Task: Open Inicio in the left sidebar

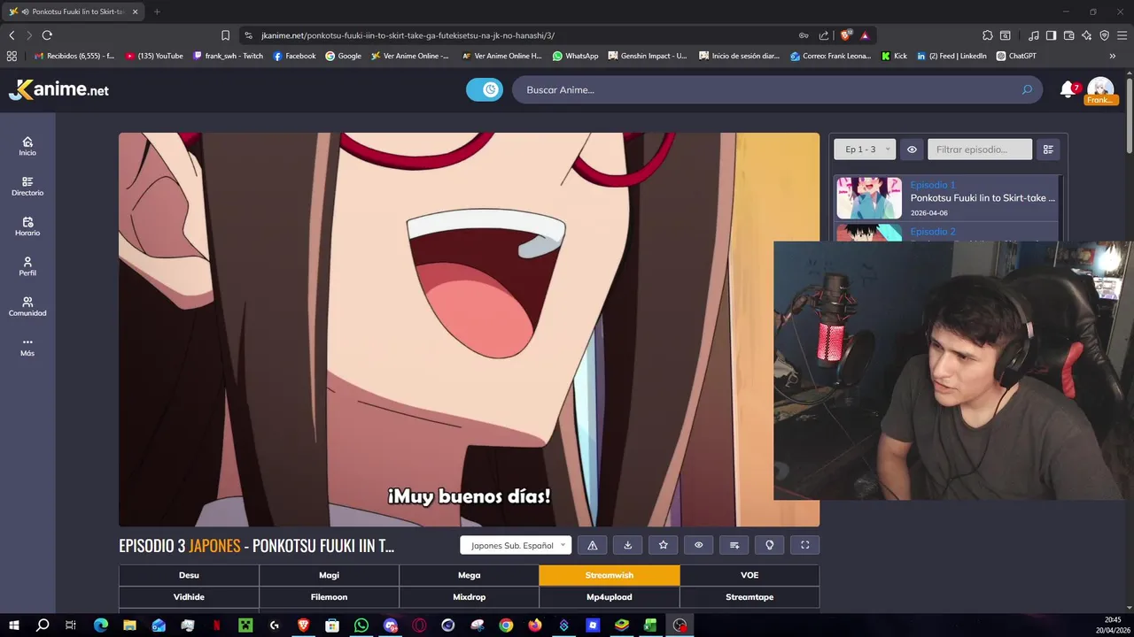Action: coord(27,147)
